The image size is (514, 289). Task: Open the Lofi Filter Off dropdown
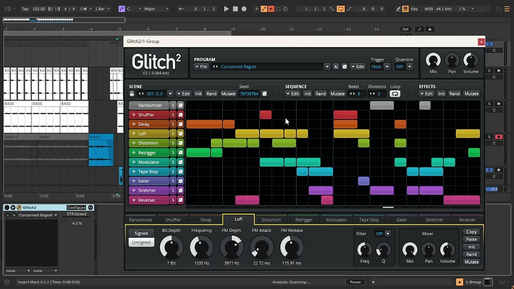click(383, 234)
